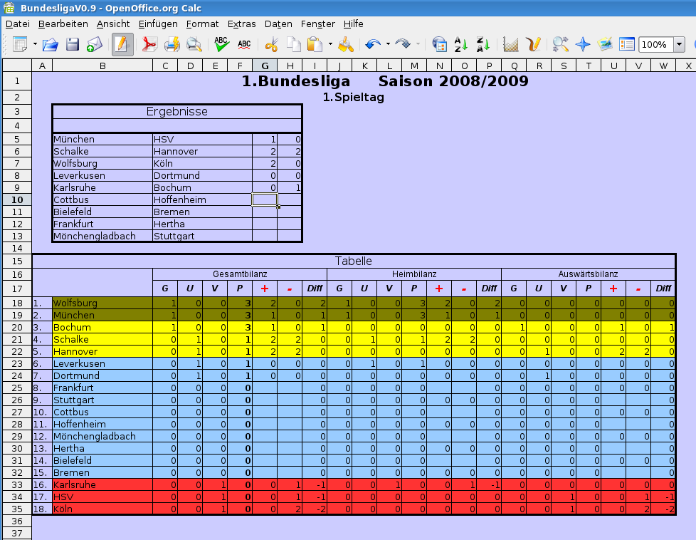Screen dimensions: 696x540
Task: Sort ascending with the A-Z icon
Action: pos(460,45)
